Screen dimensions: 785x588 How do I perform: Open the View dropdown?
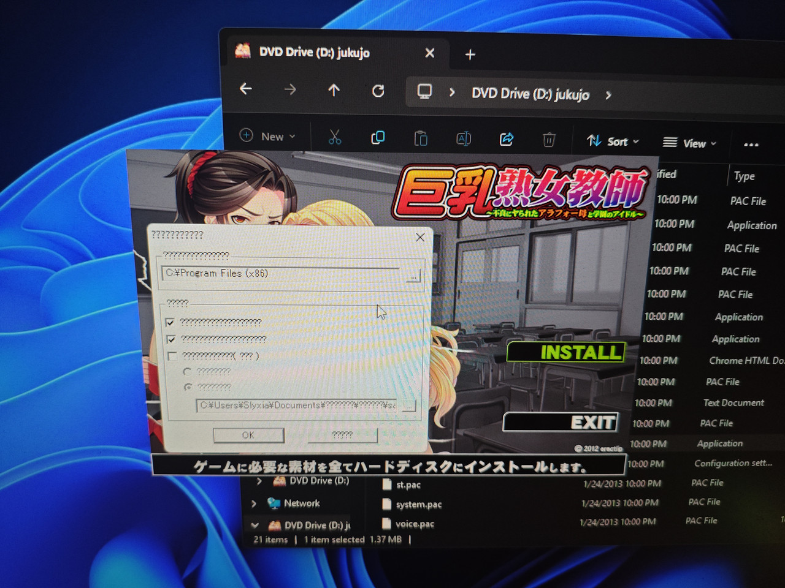(x=689, y=143)
